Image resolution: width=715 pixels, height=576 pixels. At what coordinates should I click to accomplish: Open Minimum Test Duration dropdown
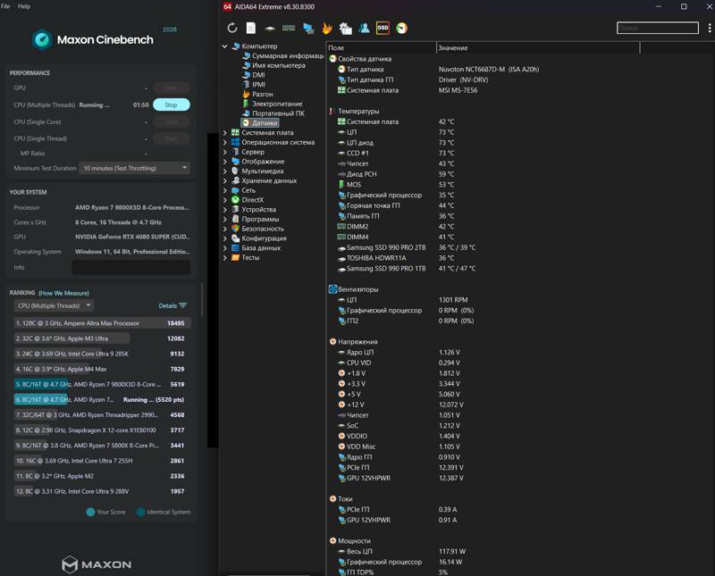135,168
